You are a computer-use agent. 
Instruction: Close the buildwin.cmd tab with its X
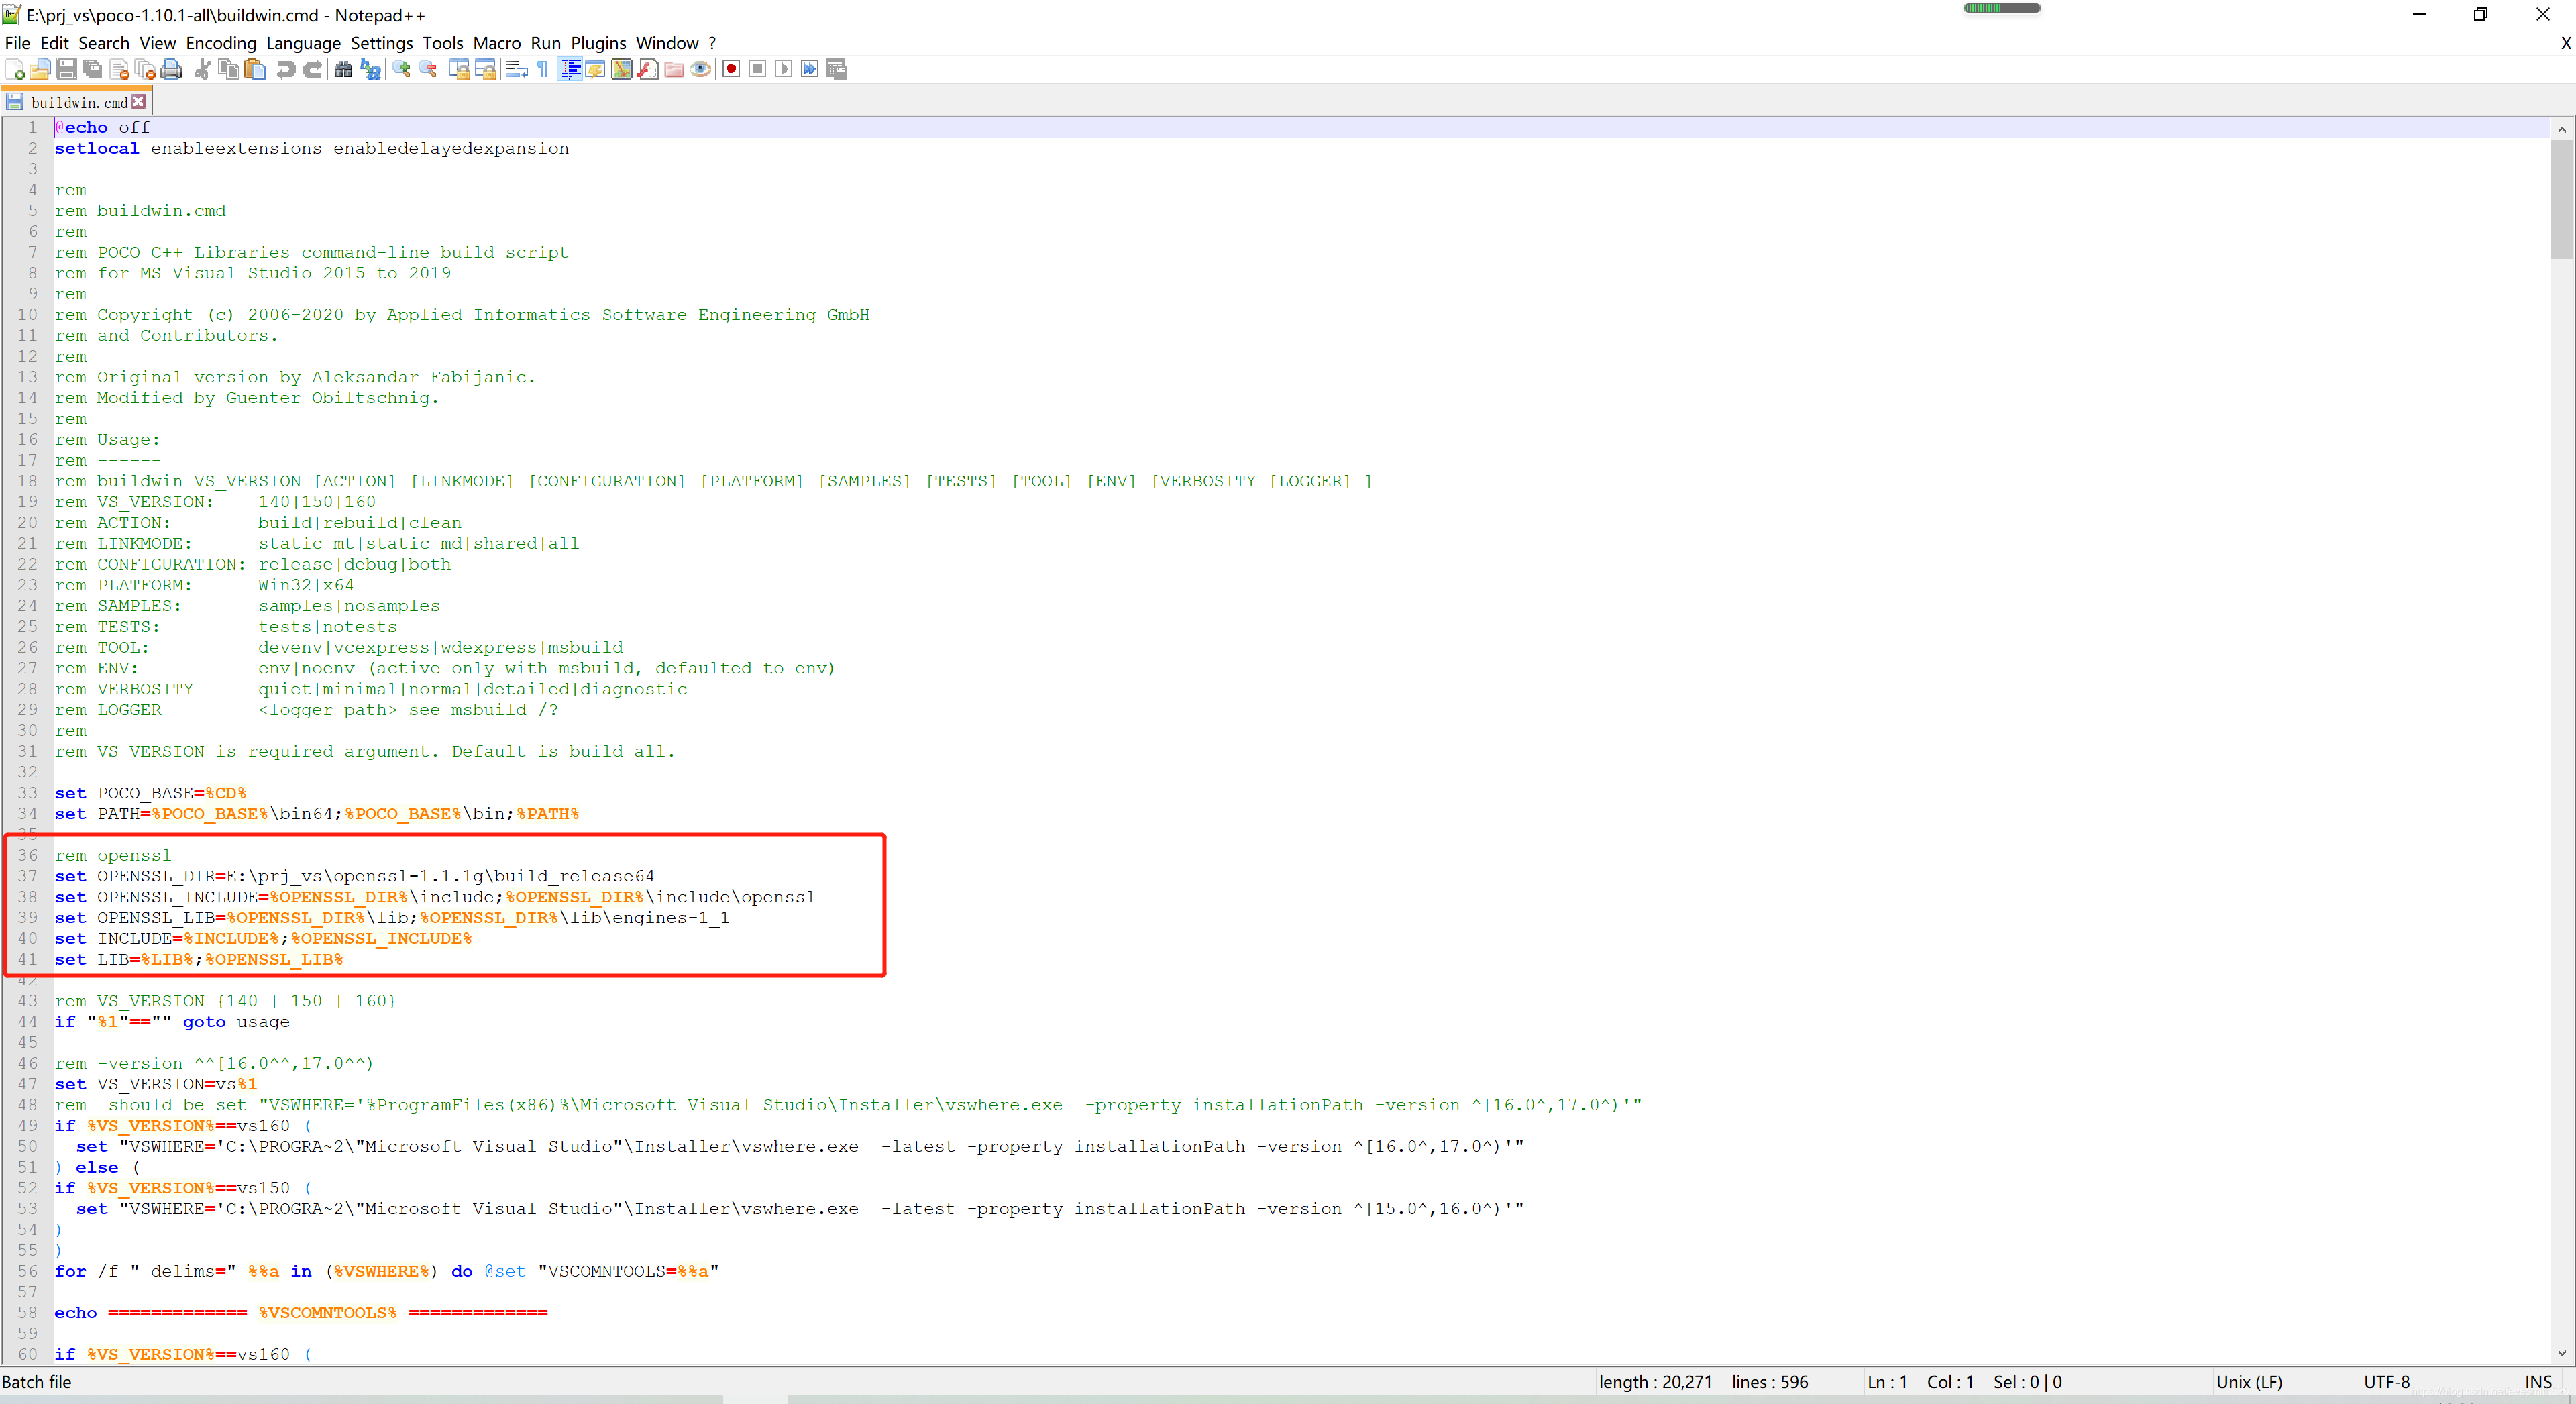[139, 101]
